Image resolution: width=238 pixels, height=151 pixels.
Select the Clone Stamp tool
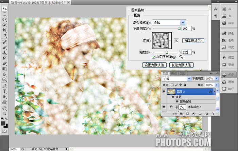click(x=4, y=53)
